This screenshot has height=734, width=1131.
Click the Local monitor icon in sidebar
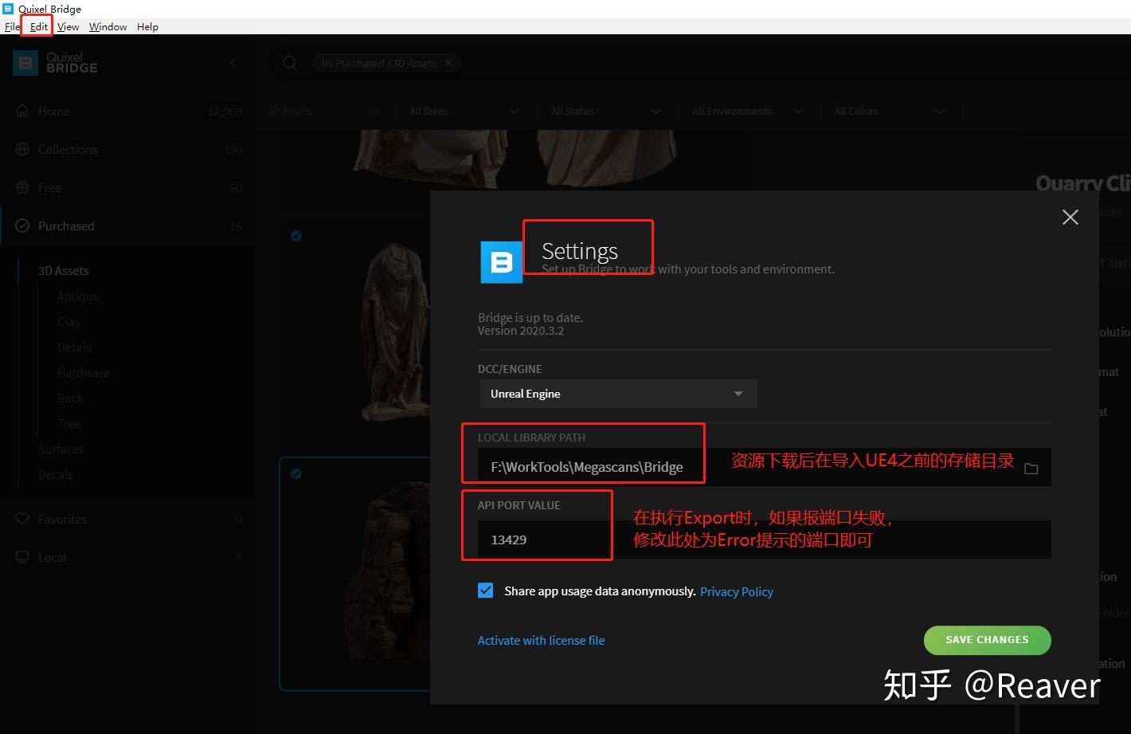[24, 557]
